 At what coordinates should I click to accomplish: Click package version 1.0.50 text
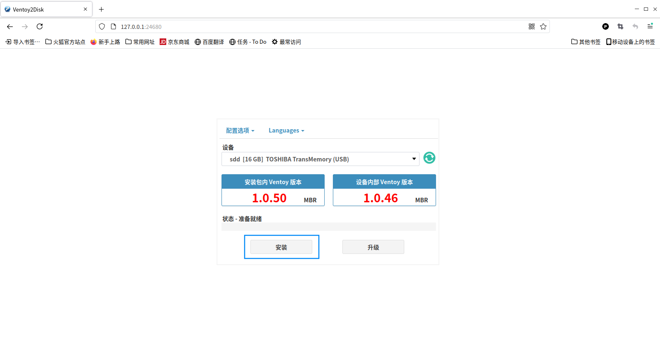pos(269,198)
